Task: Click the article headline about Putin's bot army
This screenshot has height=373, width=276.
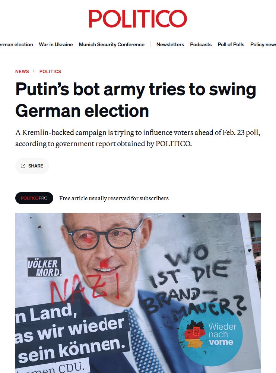Action: point(136,100)
